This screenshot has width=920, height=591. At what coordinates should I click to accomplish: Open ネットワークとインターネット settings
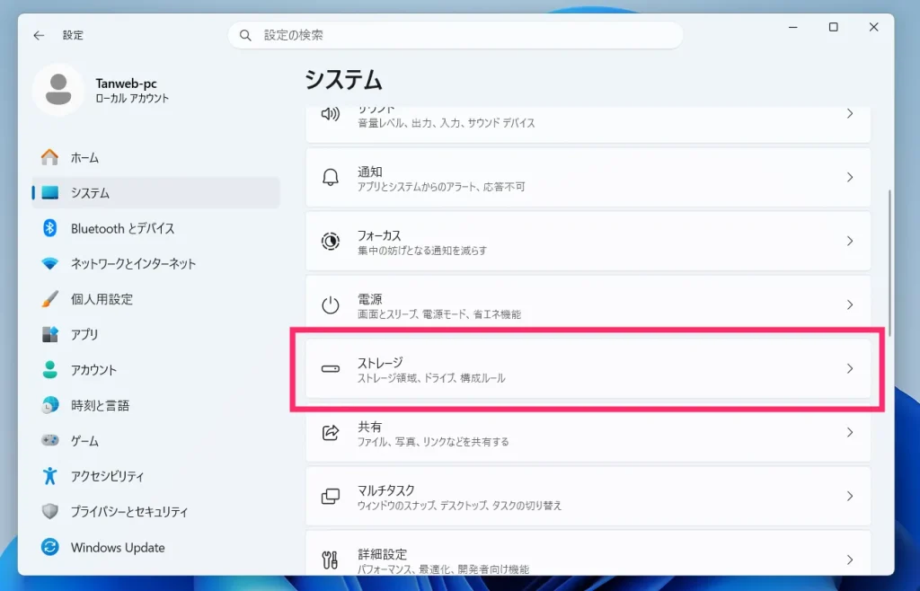click(155, 264)
